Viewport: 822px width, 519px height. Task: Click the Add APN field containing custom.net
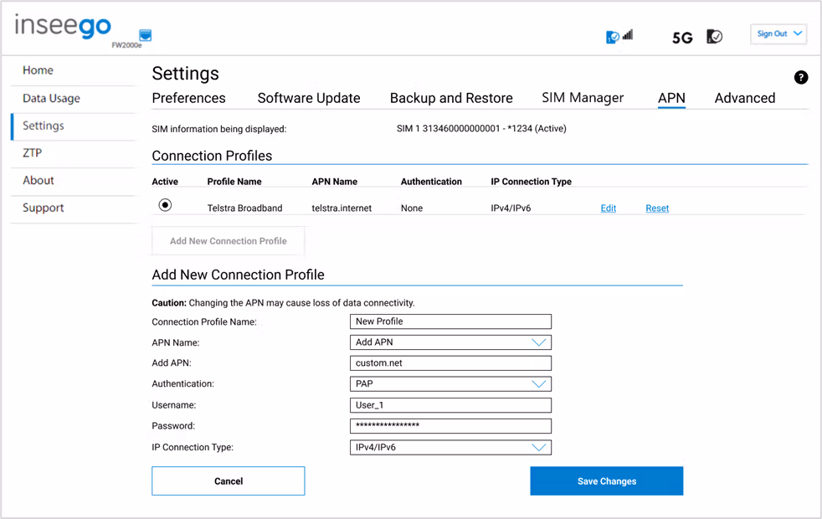[450, 362]
